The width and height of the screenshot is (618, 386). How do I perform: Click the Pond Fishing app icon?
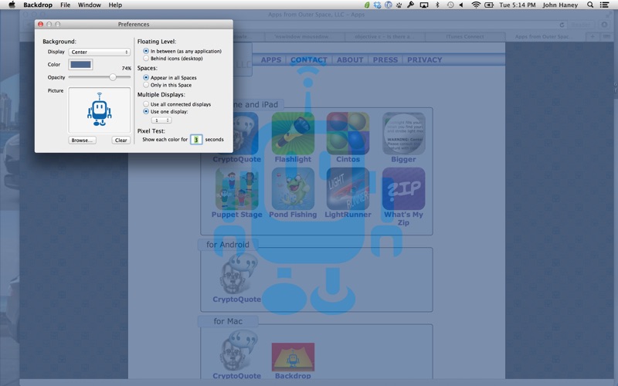point(293,188)
